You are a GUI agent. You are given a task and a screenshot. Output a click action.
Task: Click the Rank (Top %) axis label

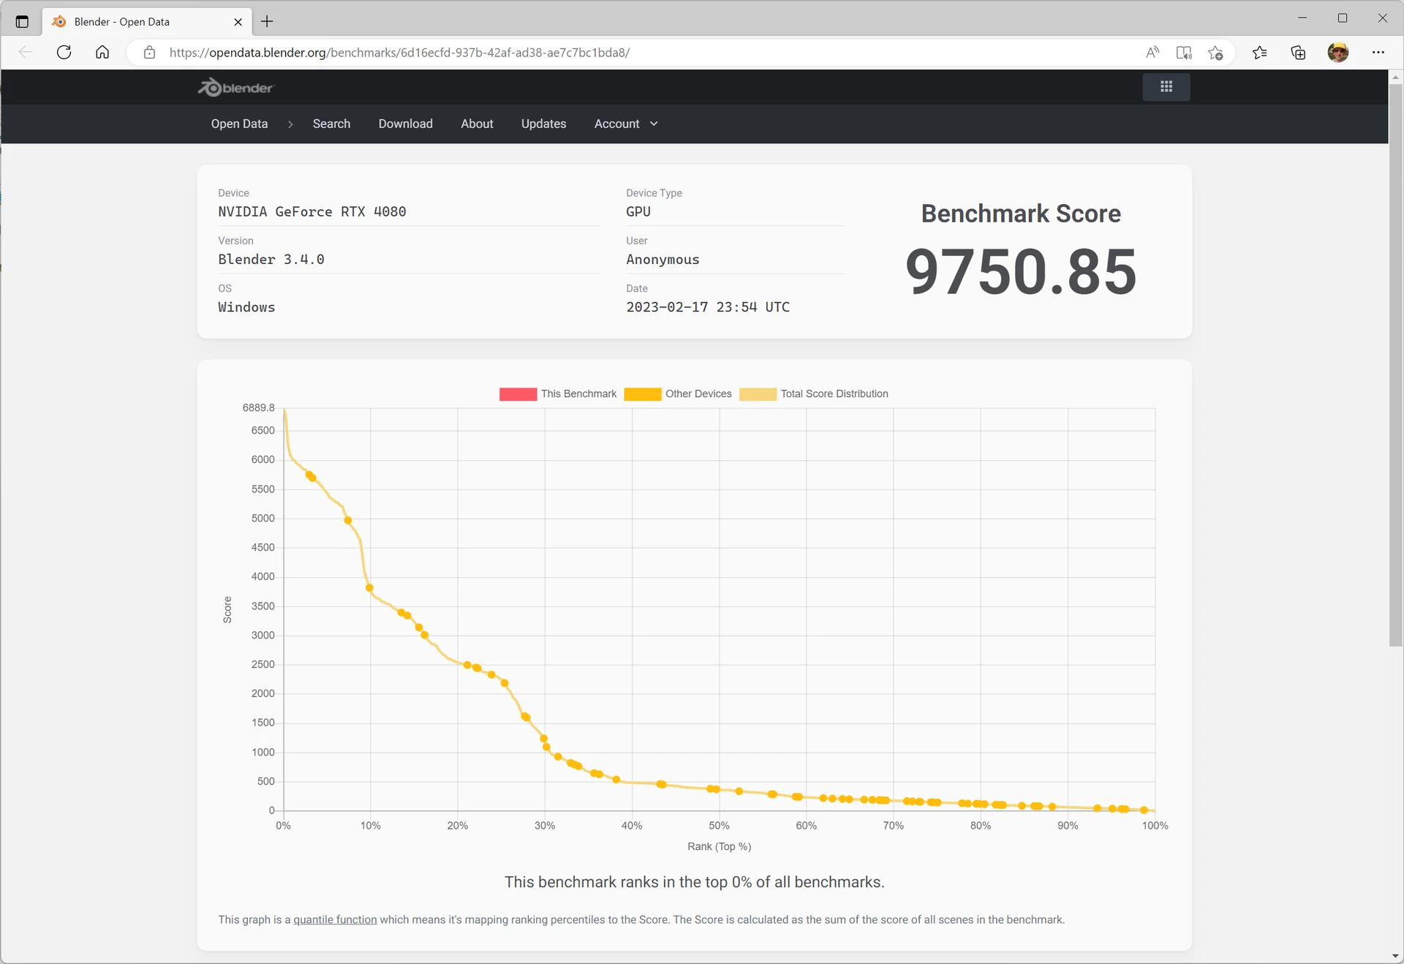(x=719, y=846)
